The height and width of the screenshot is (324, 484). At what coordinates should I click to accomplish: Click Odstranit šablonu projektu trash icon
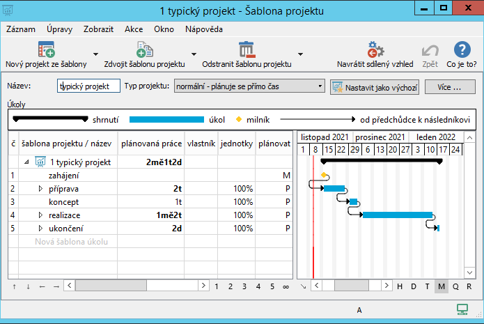(x=247, y=50)
